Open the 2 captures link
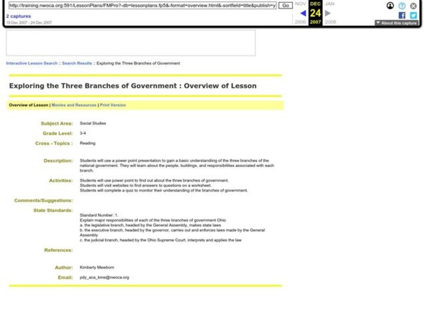The height and width of the screenshot is (318, 424). (x=16, y=16)
